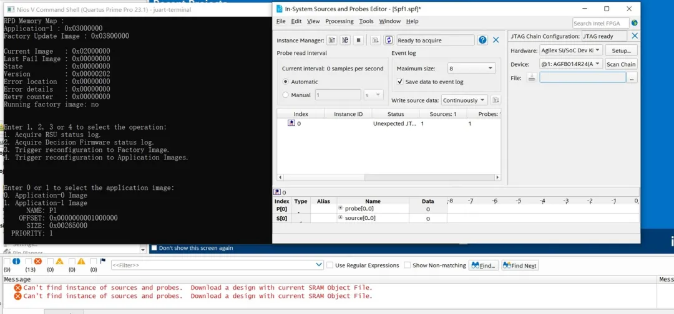Click the continuously write source data icon
The height and width of the screenshot is (314, 674).
coord(389,40)
